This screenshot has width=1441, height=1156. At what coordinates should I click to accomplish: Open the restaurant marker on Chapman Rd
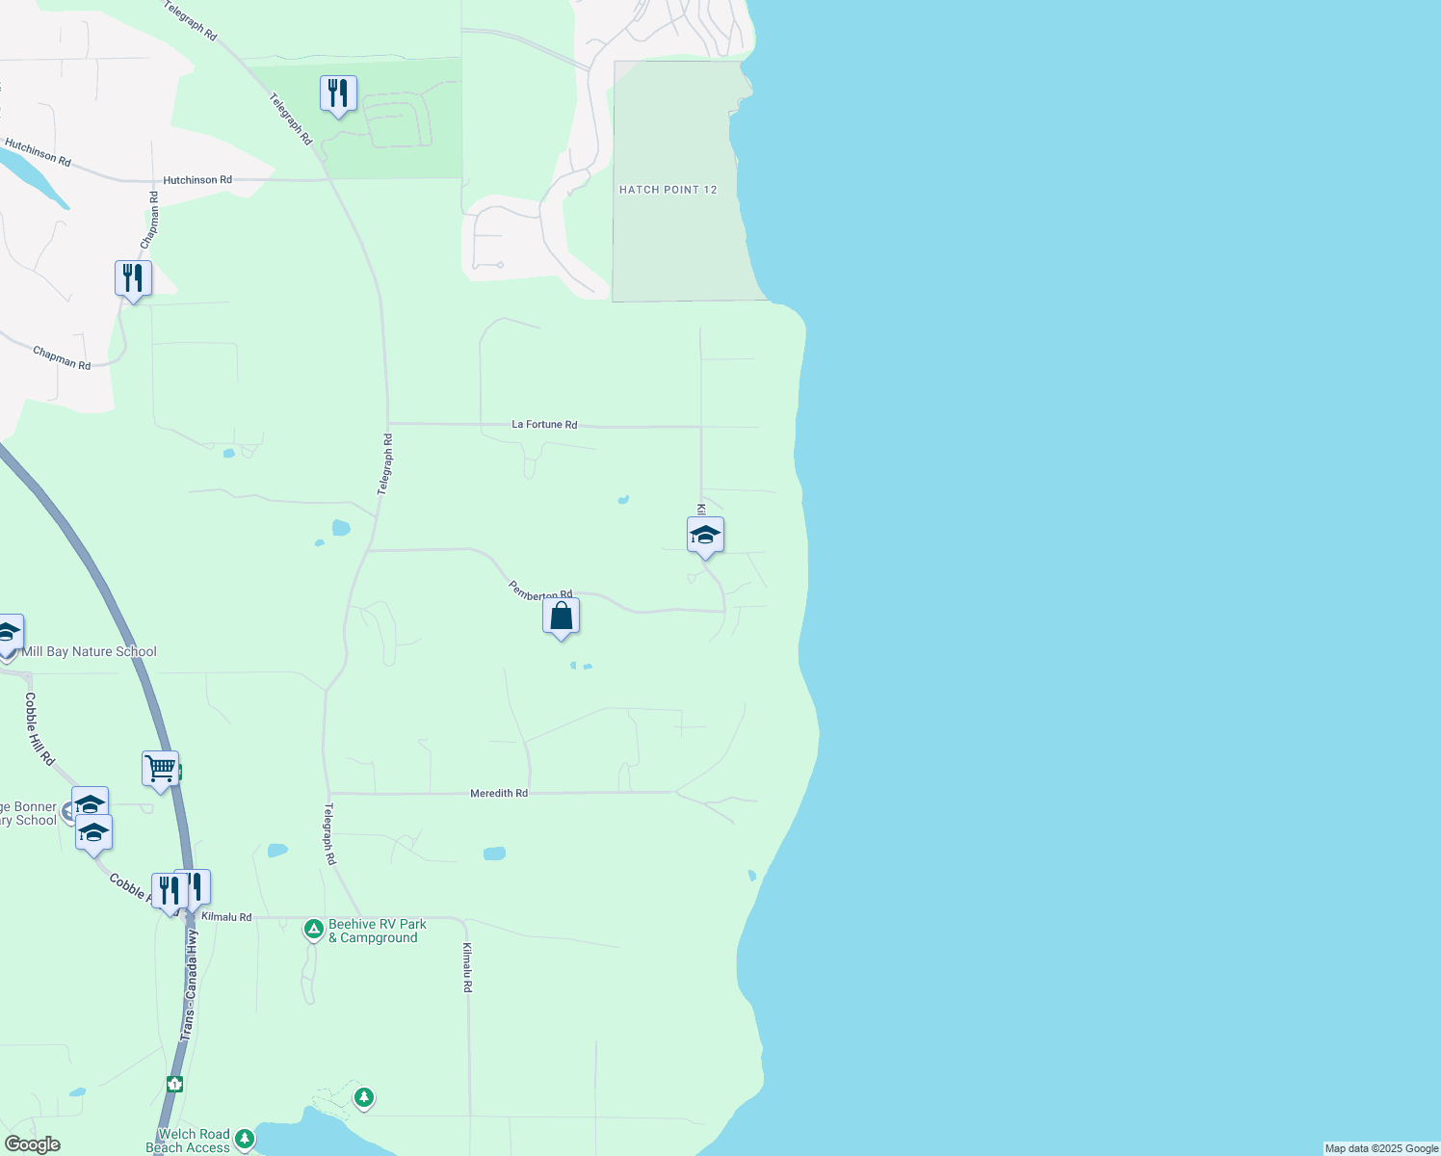point(133,279)
